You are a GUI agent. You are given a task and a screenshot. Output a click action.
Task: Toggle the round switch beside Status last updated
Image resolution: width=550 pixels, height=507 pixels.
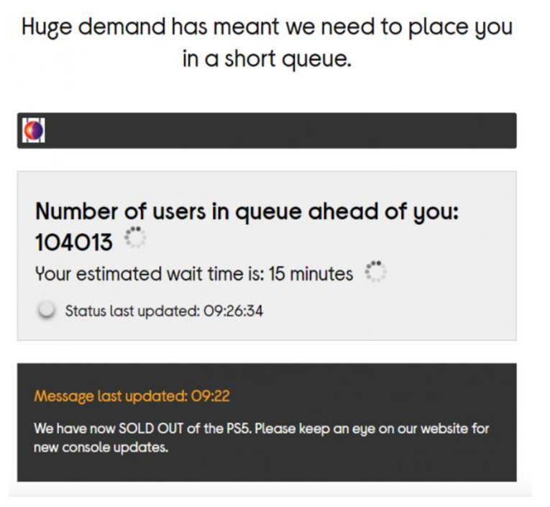[47, 310]
